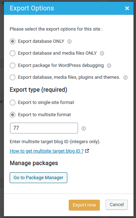The height and width of the screenshot is (218, 136).
Task: Click external link icon after blog ID help
Action: (87, 151)
